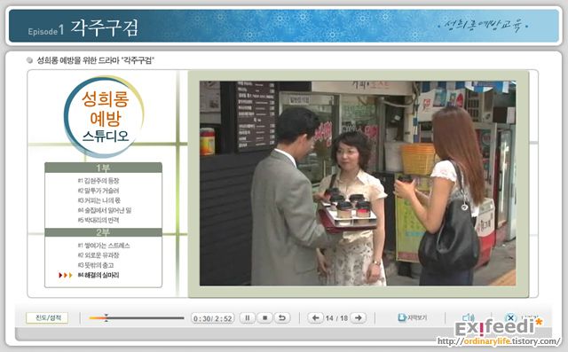Click the 14 / 18 page counter
The width and height of the screenshot is (568, 352).
[336, 318]
